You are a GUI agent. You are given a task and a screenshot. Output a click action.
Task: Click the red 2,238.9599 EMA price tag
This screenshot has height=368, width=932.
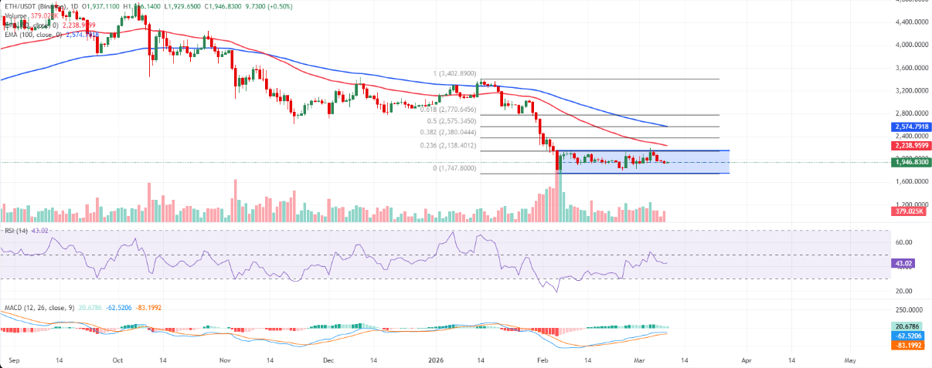911,144
